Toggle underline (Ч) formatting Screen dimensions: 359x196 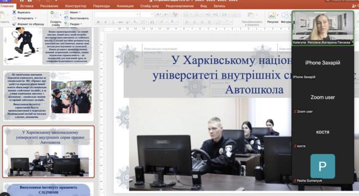point(113,22)
